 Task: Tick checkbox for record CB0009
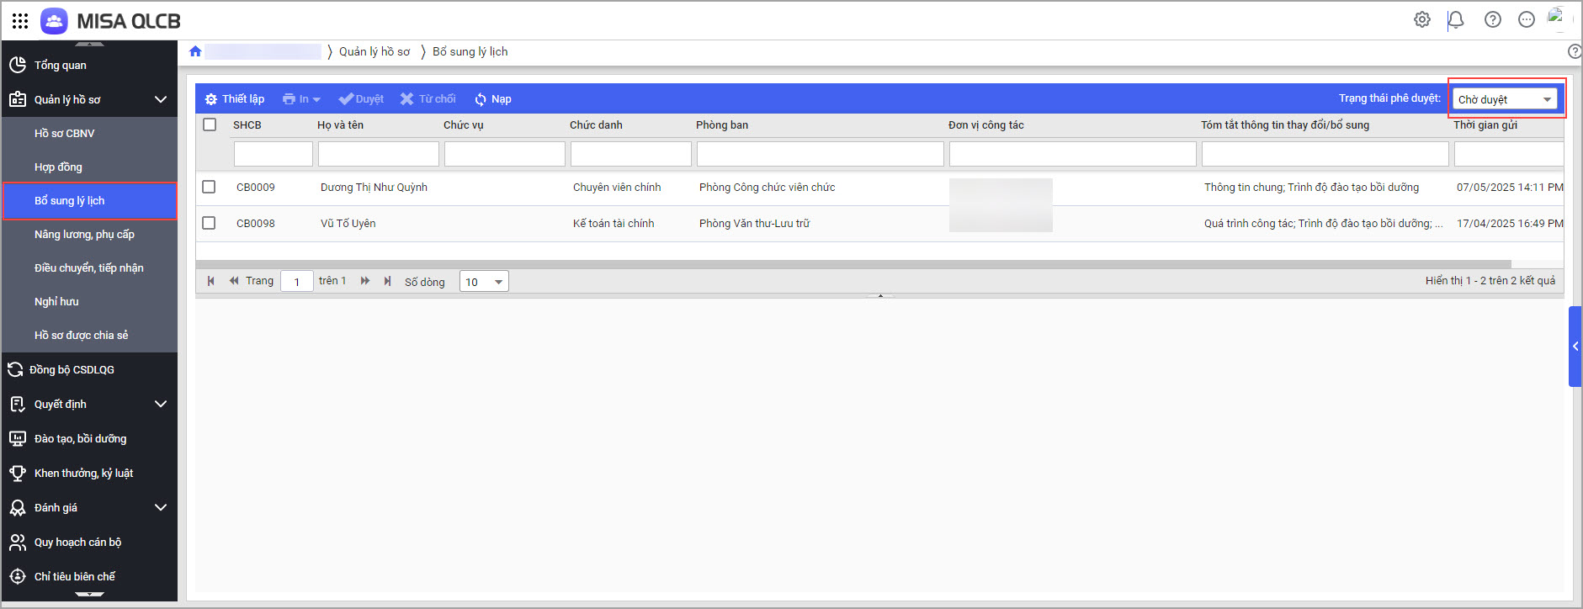[209, 187]
